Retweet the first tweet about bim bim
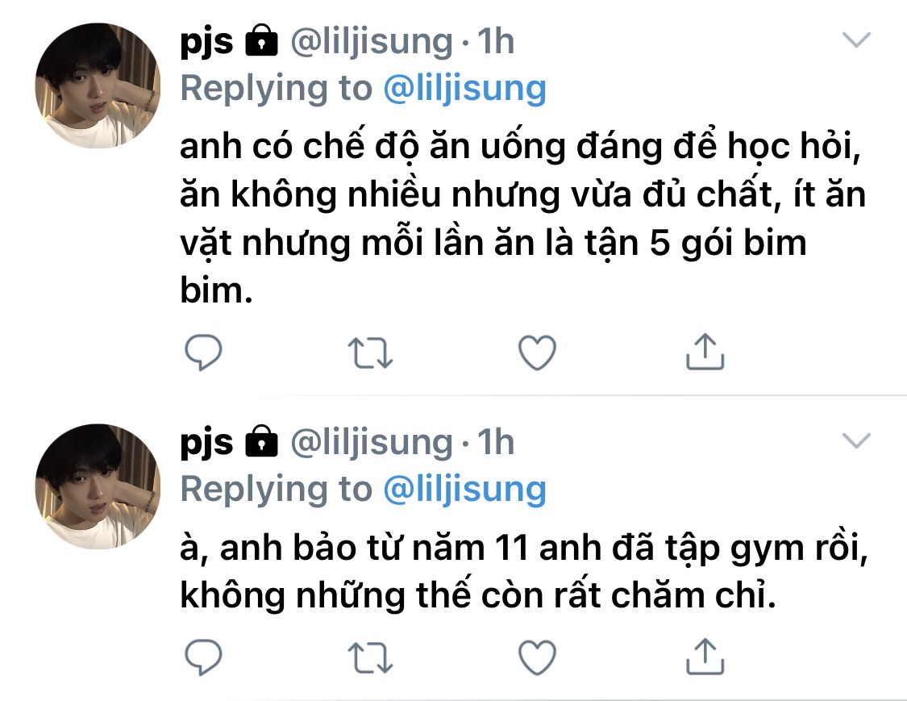This screenshot has height=701, width=907. 370,353
